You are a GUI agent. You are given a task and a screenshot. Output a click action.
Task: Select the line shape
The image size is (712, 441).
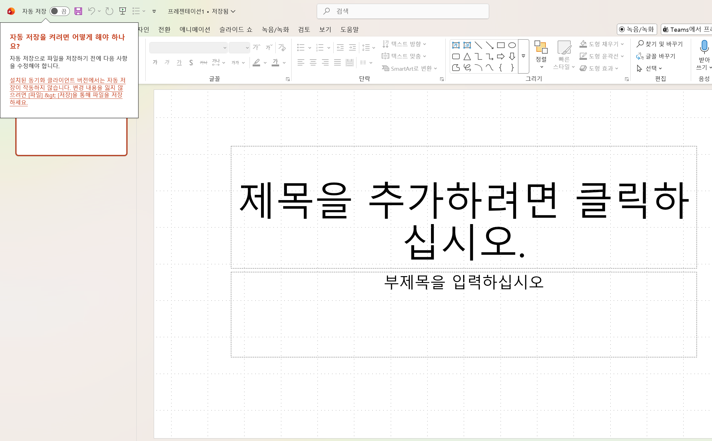[x=478, y=45]
